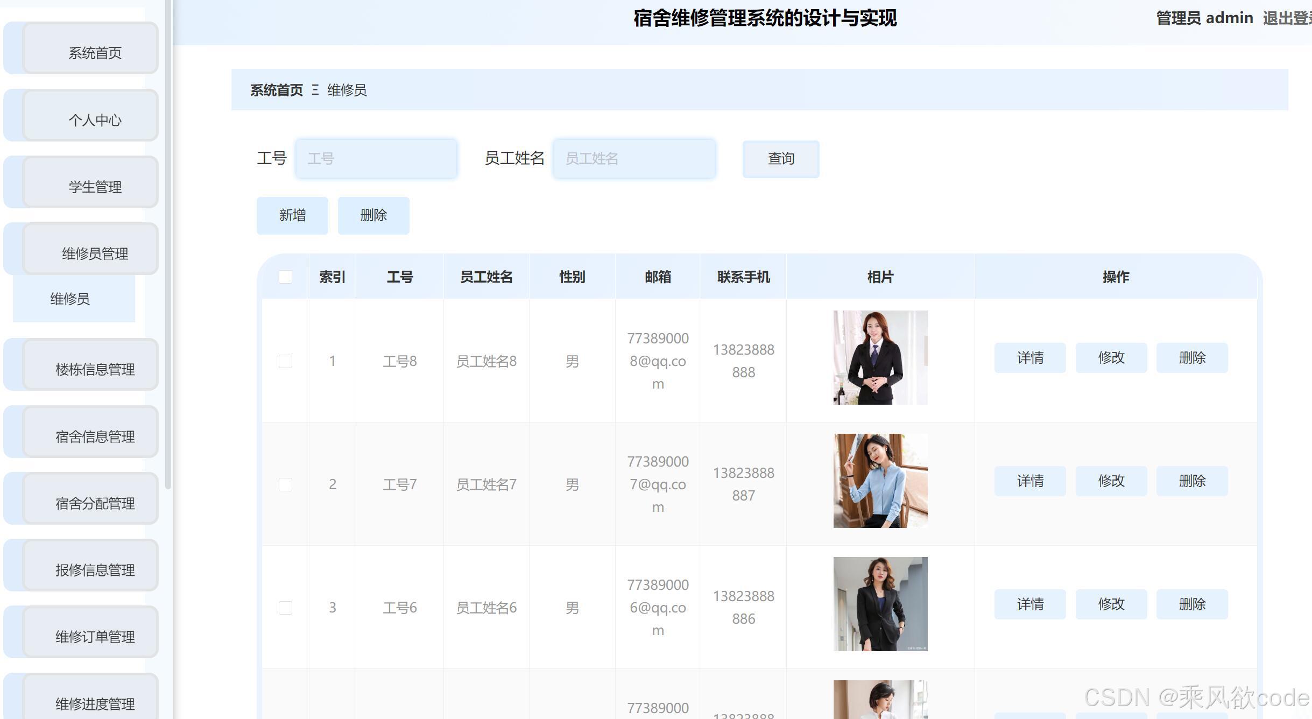
Task: Check the row checkbox for 工号8
Action: [x=285, y=361]
